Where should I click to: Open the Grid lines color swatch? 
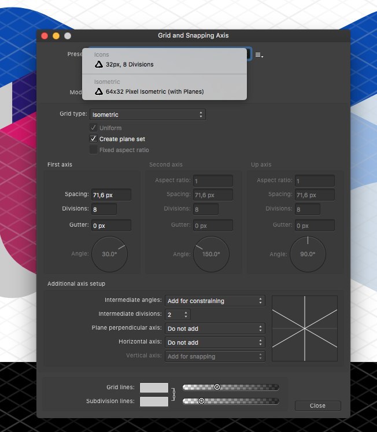154,387
